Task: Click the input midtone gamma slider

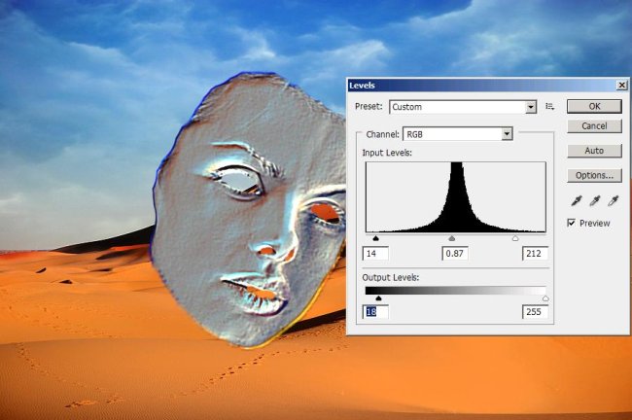Action: [452, 237]
